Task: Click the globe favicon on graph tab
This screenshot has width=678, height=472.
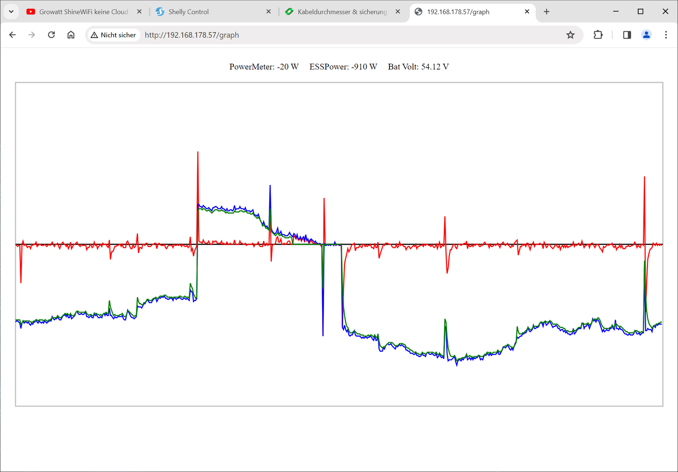Action: click(x=418, y=12)
